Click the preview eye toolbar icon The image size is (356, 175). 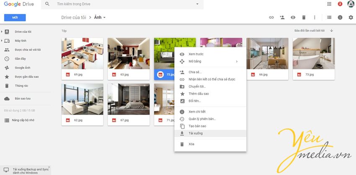point(293,17)
